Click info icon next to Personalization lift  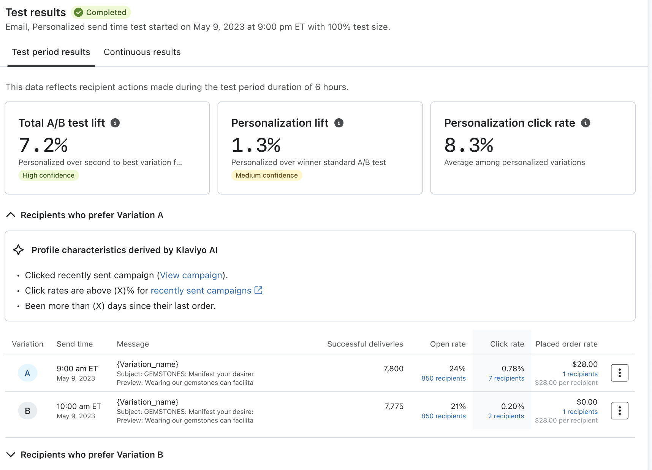pyautogui.click(x=339, y=123)
